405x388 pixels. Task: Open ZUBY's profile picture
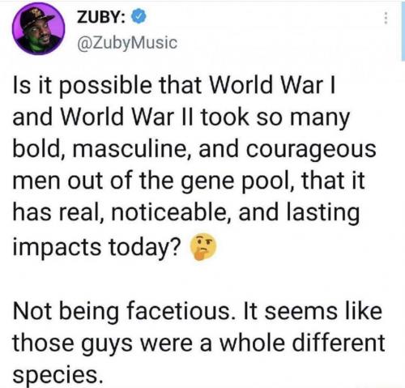tap(38, 28)
